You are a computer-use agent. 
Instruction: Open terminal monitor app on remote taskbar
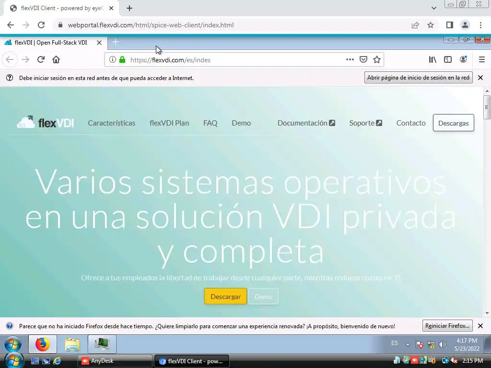[x=102, y=344]
